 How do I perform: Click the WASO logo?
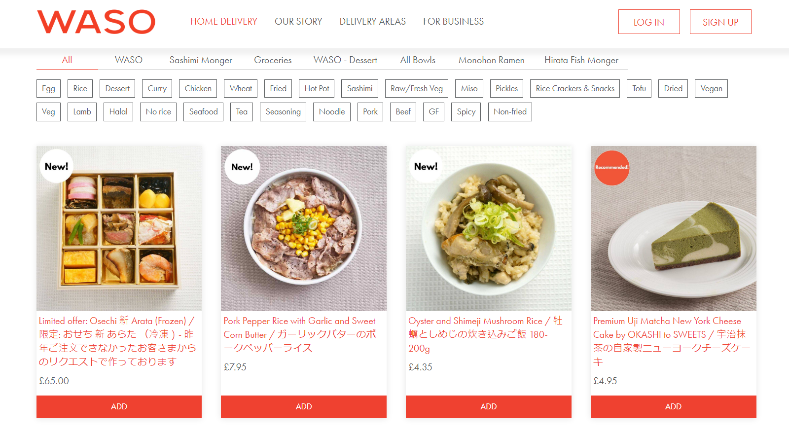(96, 22)
